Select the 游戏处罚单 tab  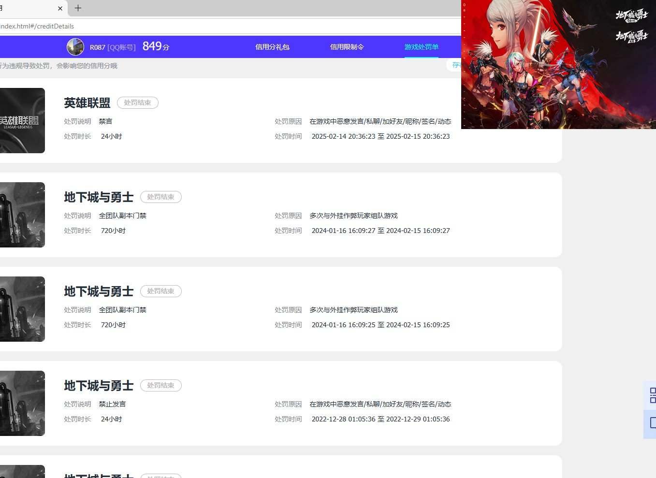422,47
